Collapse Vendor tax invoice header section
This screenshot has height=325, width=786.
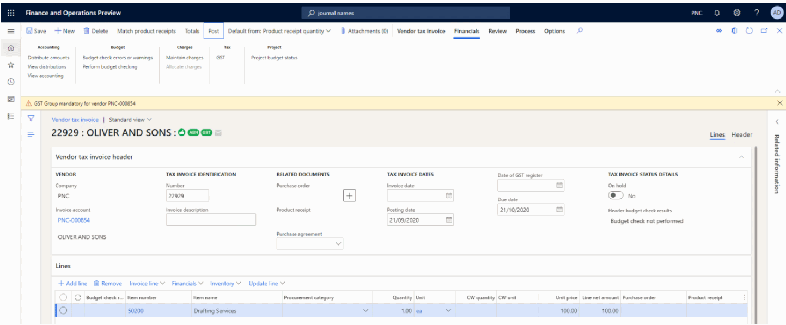click(x=741, y=157)
